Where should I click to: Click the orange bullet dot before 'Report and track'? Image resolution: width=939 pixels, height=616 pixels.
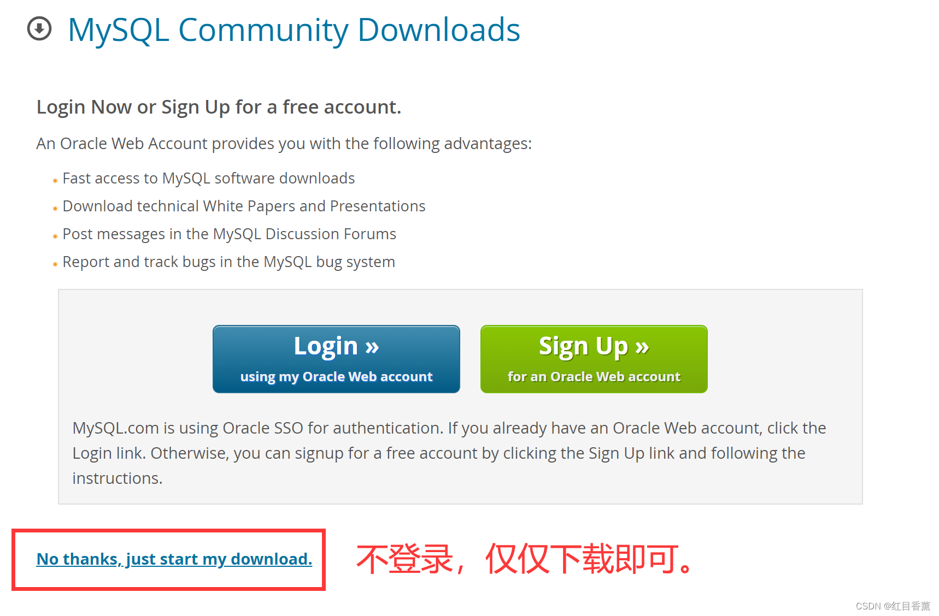(55, 264)
